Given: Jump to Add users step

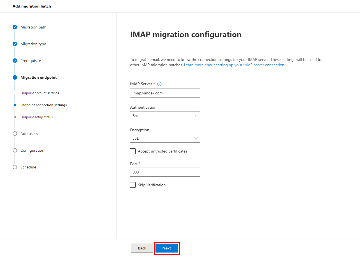Looking at the screenshot, I should 29,134.
